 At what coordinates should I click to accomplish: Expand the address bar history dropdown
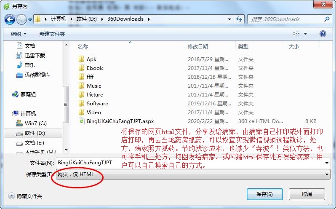pos(229,19)
